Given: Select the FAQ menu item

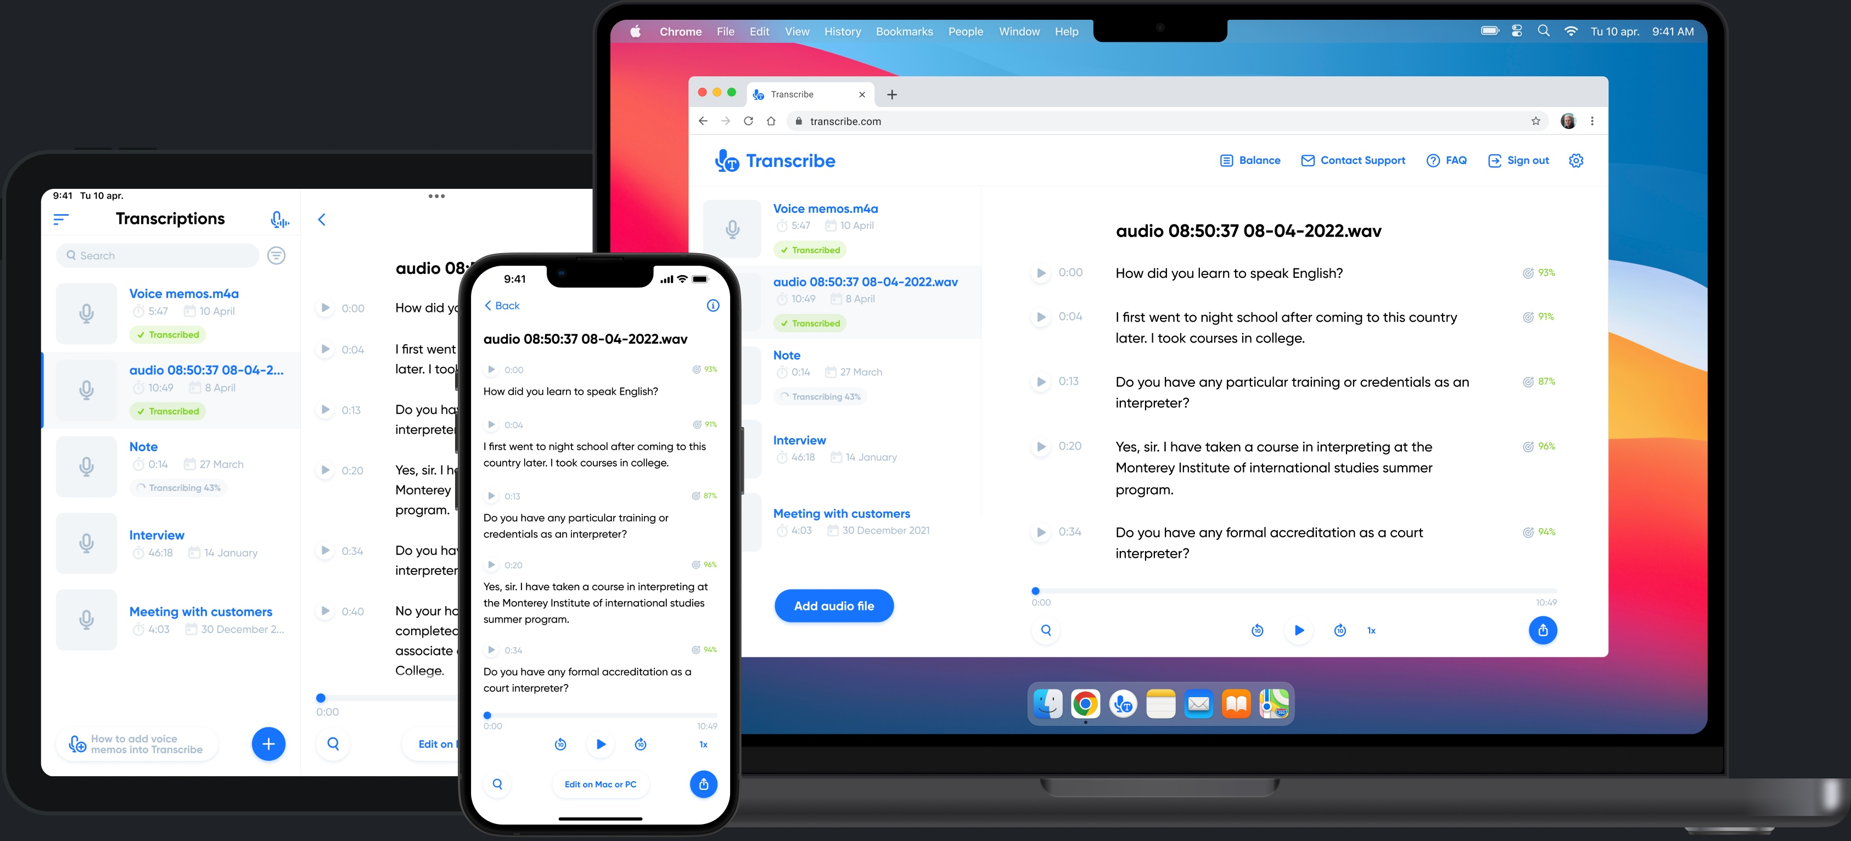Looking at the screenshot, I should (1446, 161).
